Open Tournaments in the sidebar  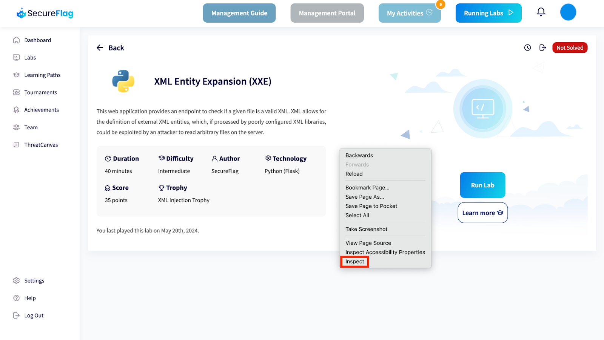pyautogui.click(x=40, y=92)
